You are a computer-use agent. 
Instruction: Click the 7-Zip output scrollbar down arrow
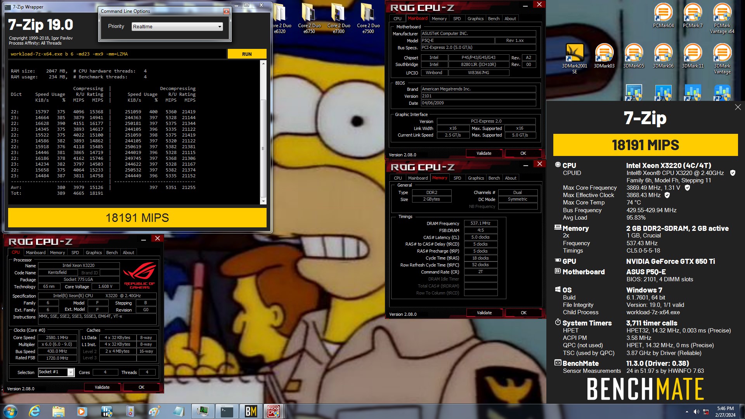[x=263, y=201]
